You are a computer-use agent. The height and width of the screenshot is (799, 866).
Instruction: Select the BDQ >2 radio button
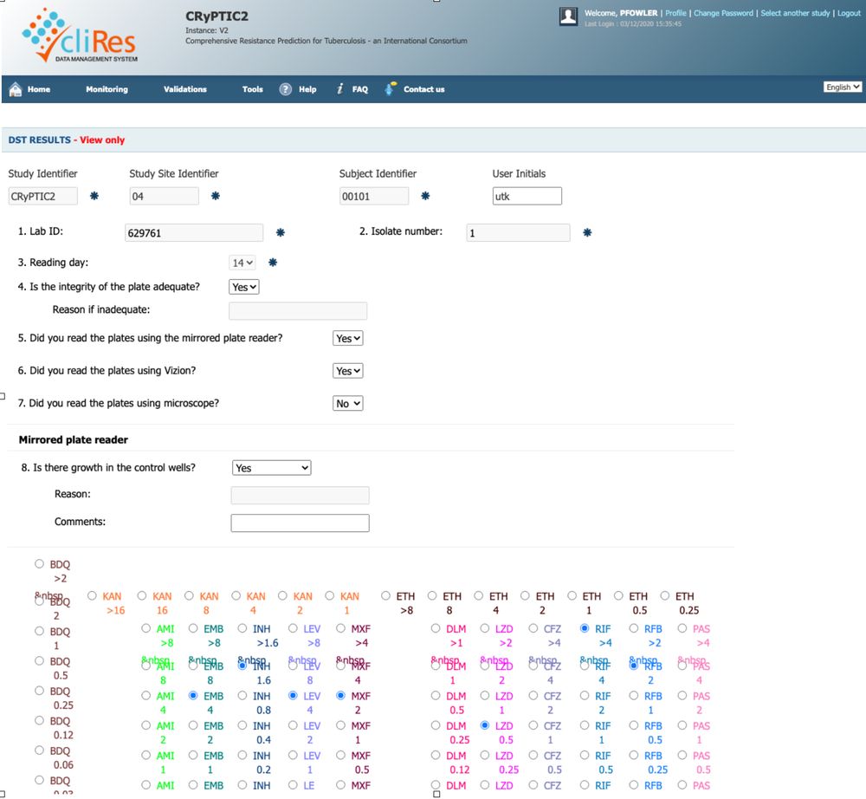coord(39,563)
